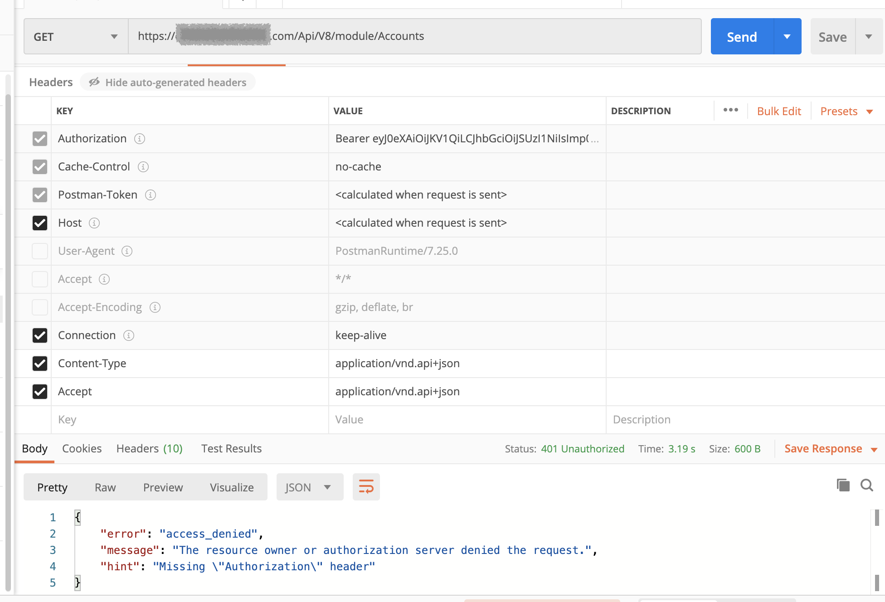885x602 pixels.
Task: Click the empty Key input cell
Action: (190, 420)
